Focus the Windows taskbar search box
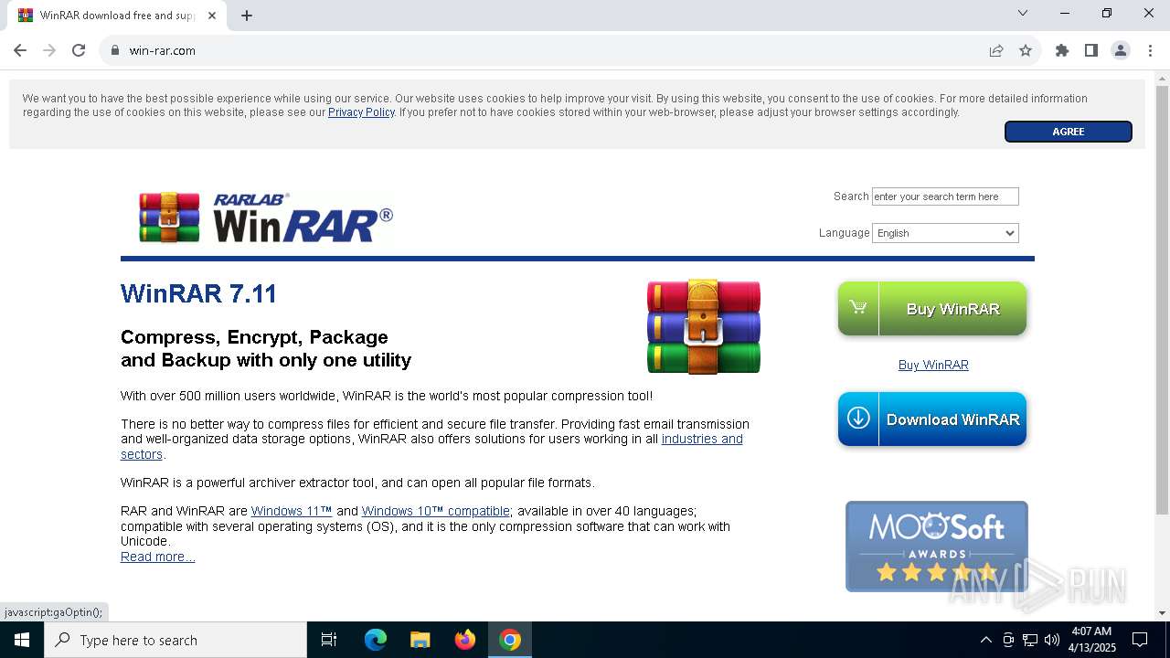 (x=175, y=640)
